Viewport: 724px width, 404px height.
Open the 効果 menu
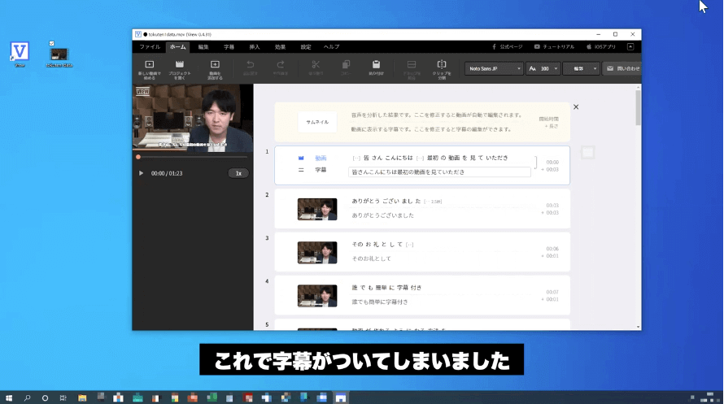(x=280, y=47)
